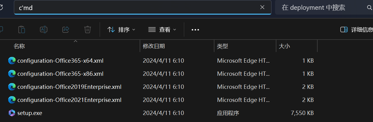The width and height of the screenshot is (373, 122).
Task: Open the 查看 view dropdown
Action: coord(162,30)
